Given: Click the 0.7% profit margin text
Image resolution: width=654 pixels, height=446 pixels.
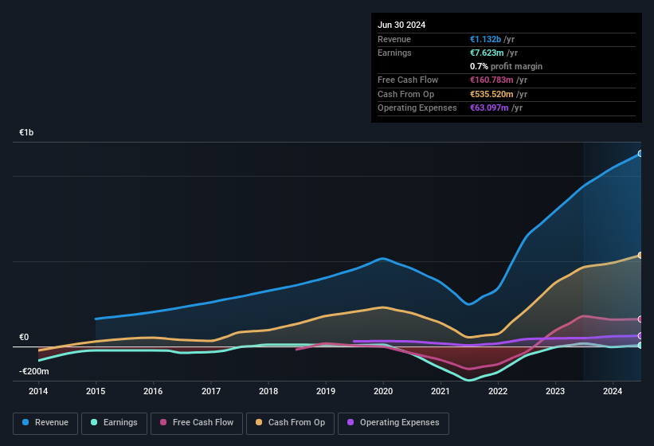Looking at the screenshot, I should 506,66.
